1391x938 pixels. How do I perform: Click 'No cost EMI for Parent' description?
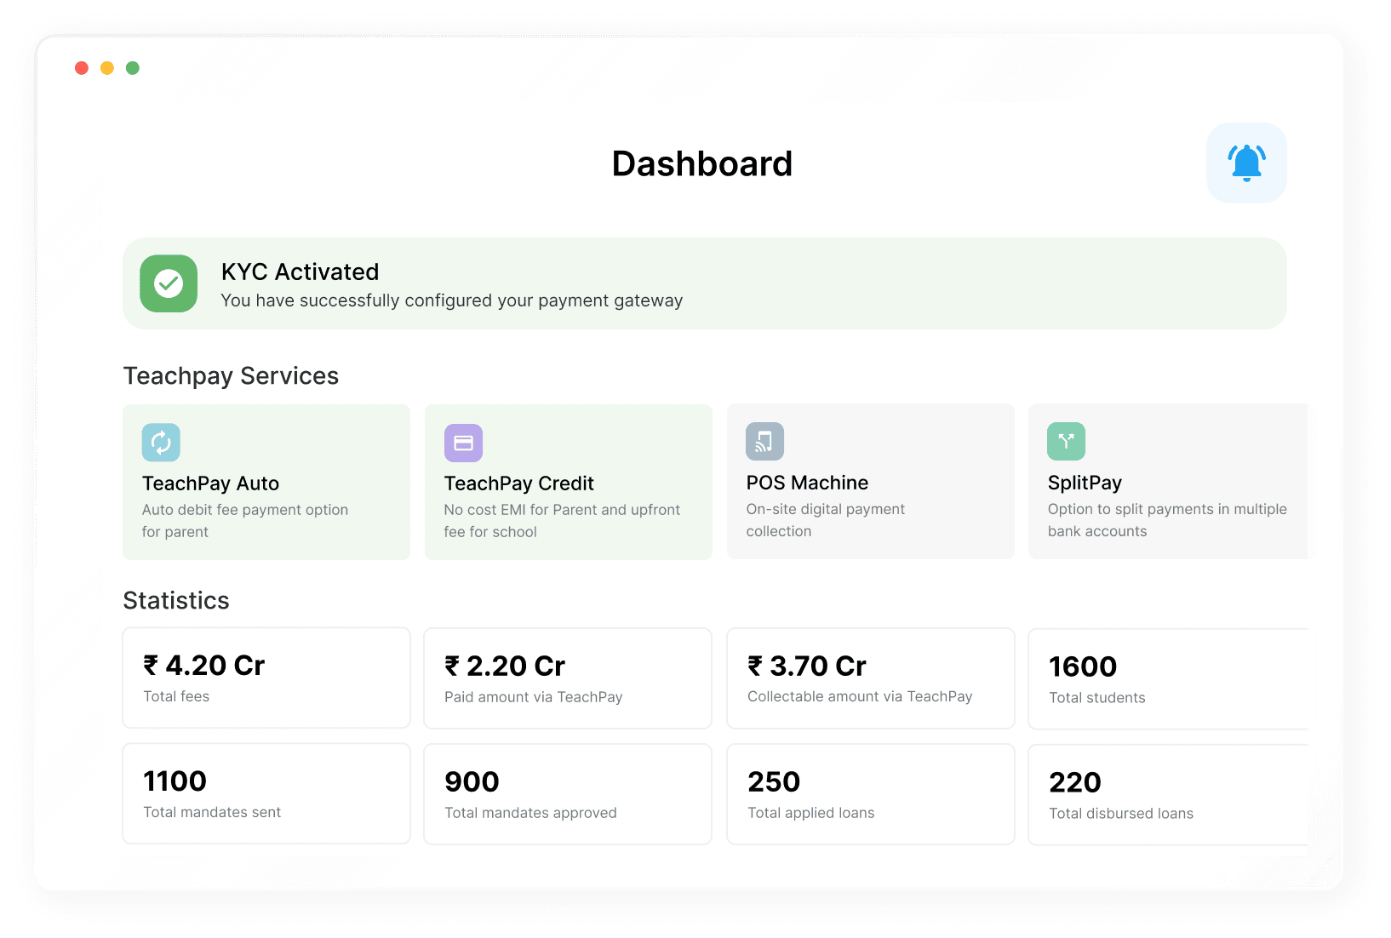click(562, 520)
